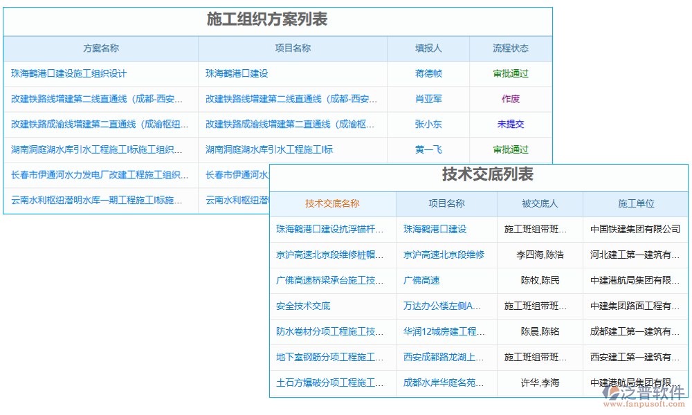
Task: Click the reporter name 张小东
Action: [x=428, y=124]
